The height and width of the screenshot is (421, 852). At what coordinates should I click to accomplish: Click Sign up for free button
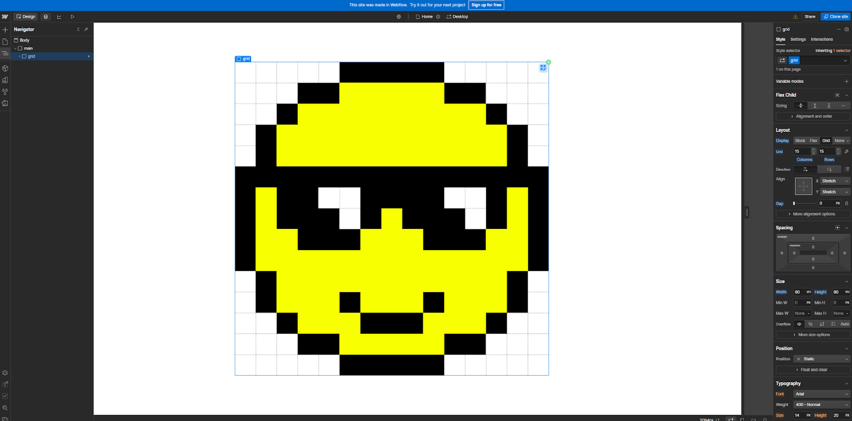click(x=486, y=5)
